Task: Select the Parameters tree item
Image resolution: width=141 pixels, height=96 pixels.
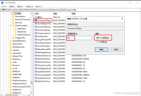Action: tap(20, 17)
